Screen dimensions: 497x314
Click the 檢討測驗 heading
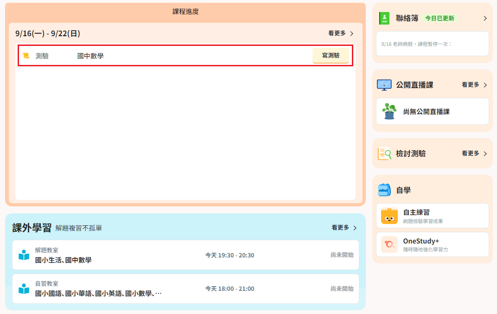pos(411,154)
